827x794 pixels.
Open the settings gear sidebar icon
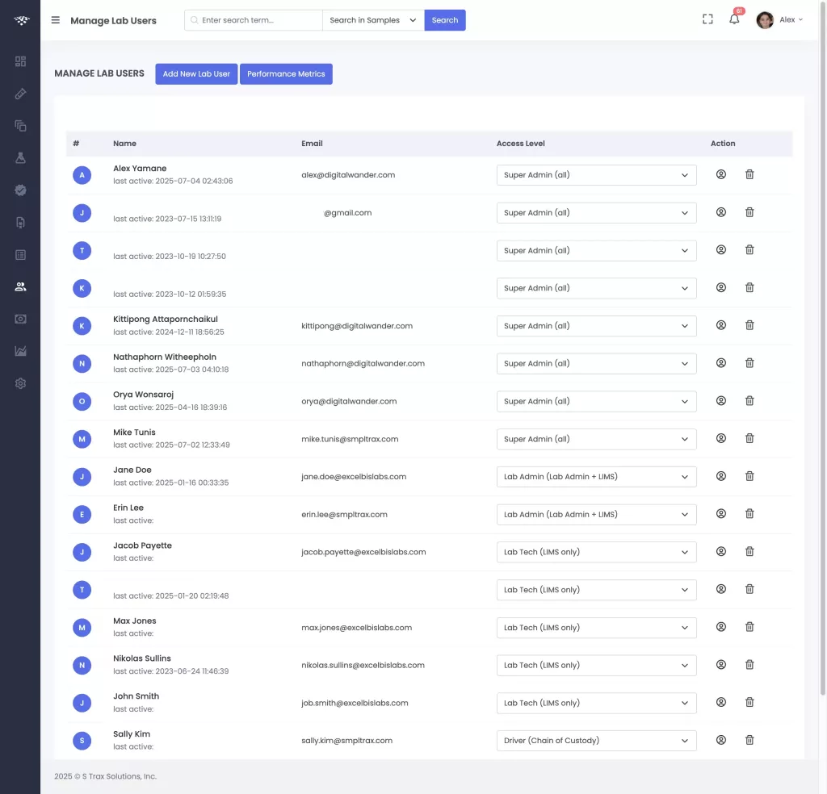click(20, 383)
